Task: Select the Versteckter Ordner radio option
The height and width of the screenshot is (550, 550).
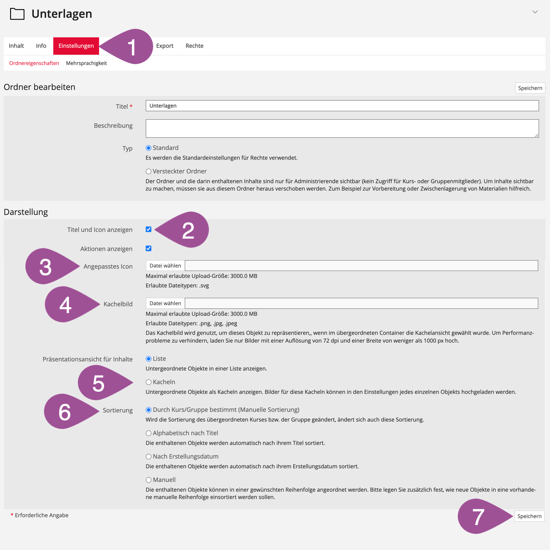Action: pyautogui.click(x=148, y=171)
